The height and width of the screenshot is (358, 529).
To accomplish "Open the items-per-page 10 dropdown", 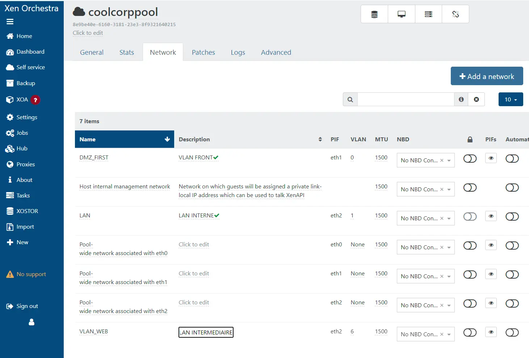I will pyautogui.click(x=511, y=100).
